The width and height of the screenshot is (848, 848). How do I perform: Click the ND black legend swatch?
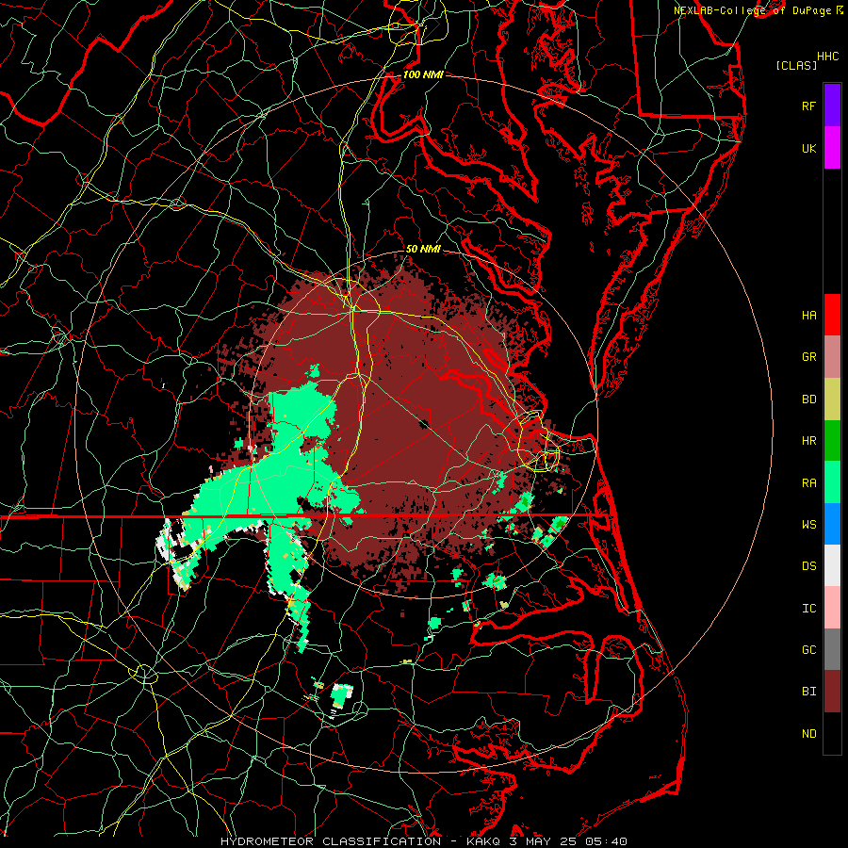832,733
